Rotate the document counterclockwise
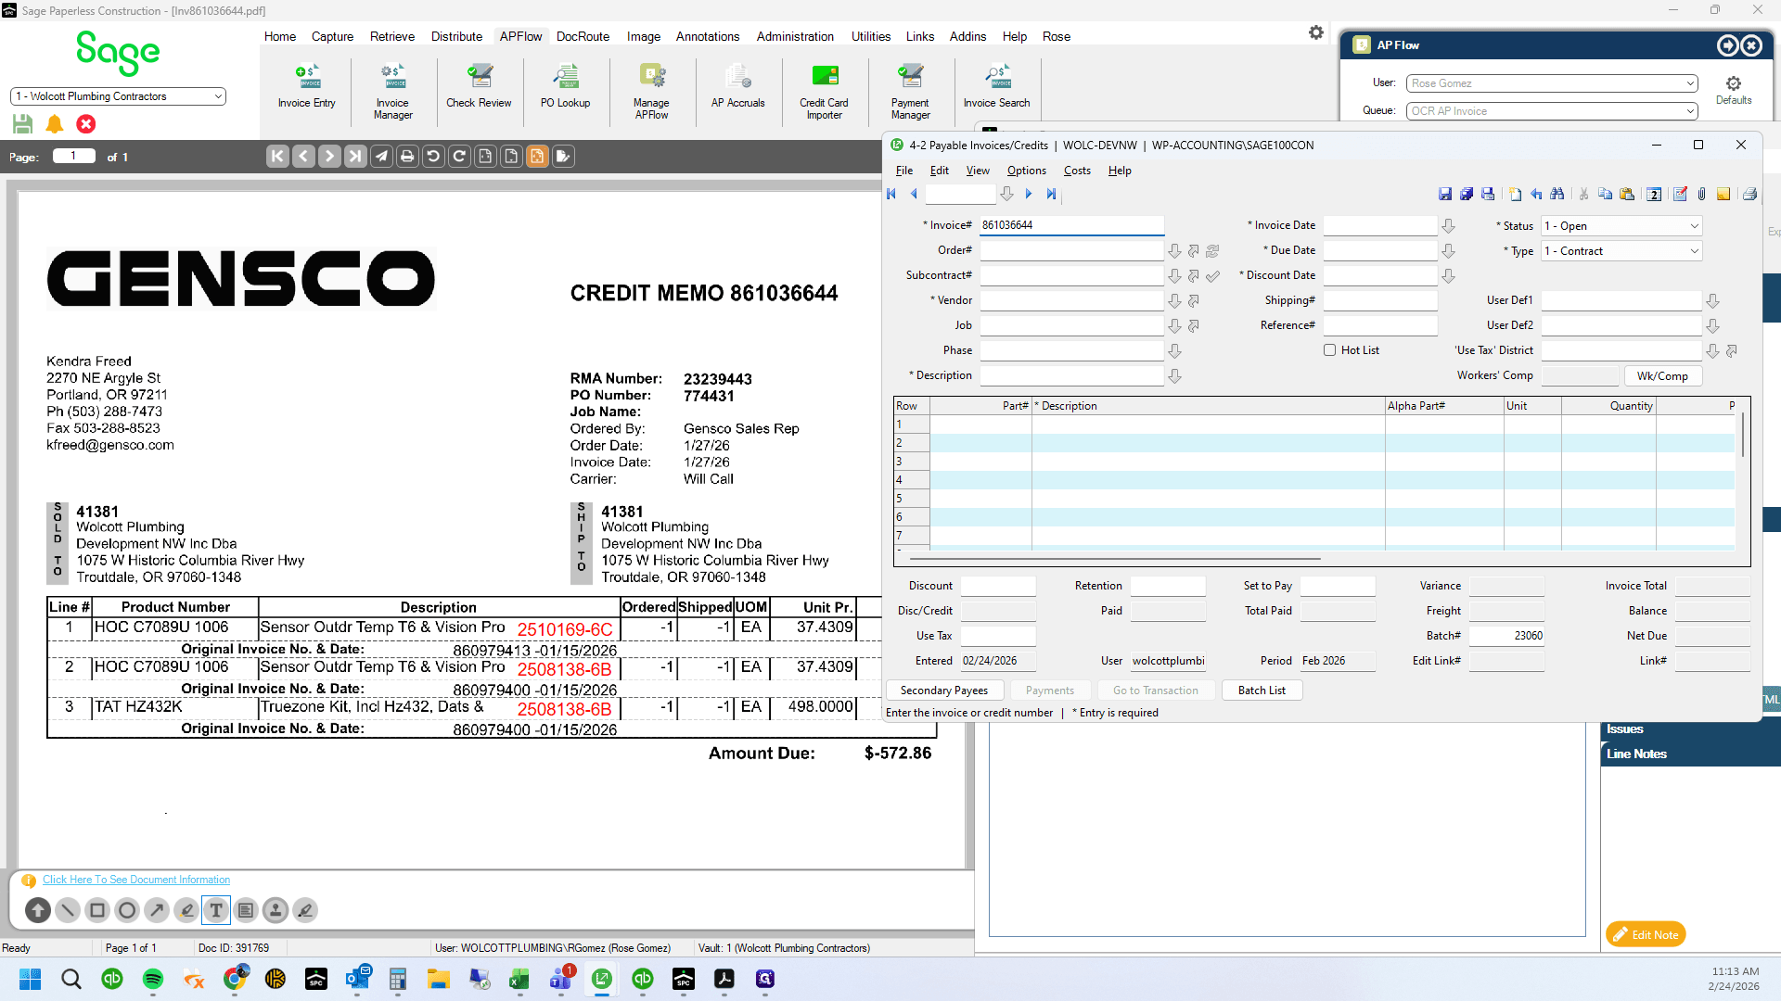The height and width of the screenshot is (1001, 1781). [433, 157]
